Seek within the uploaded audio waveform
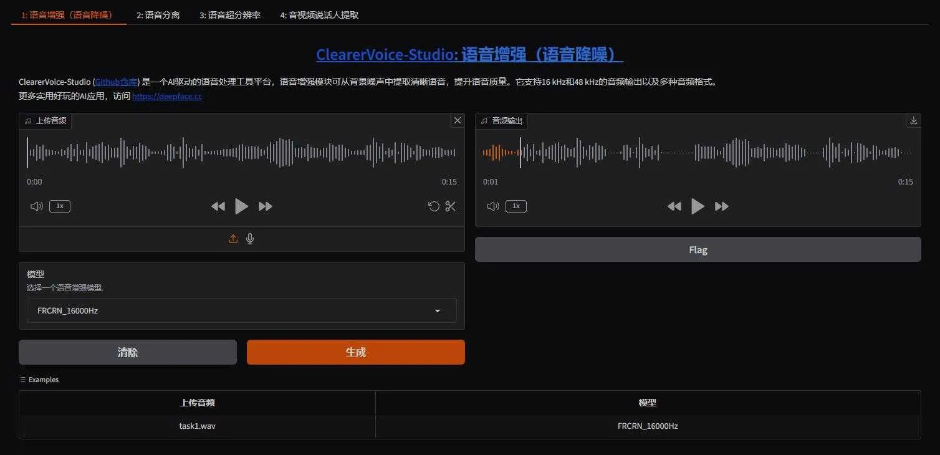This screenshot has height=455, width=940. [242, 152]
